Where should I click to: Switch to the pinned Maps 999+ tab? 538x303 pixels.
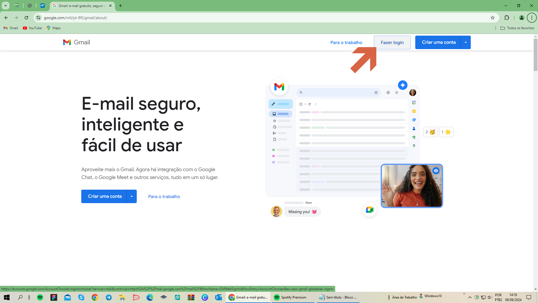point(17,6)
